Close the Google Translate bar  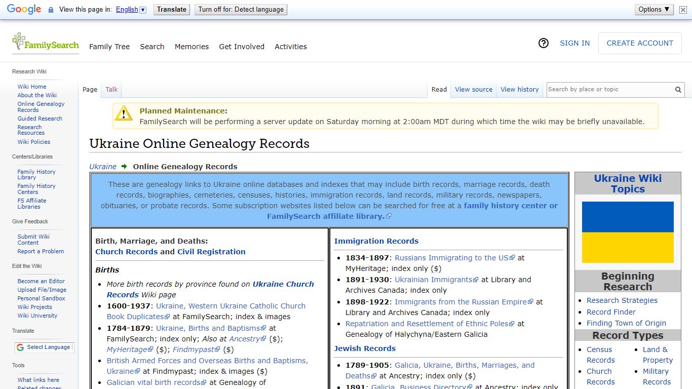coord(683,10)
